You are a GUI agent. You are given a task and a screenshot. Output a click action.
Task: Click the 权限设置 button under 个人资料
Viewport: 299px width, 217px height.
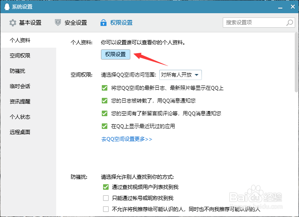click(115, 54)
